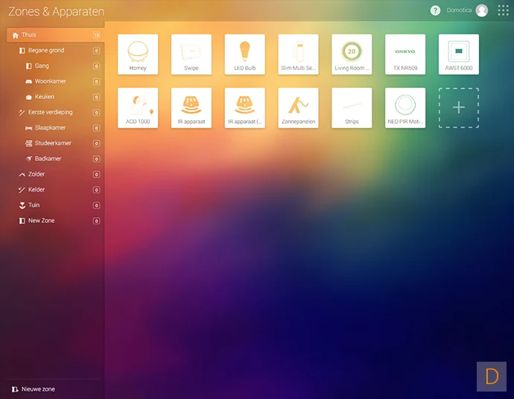
Task: Open the Swipe device tile
Action: [x=191, y=54]
